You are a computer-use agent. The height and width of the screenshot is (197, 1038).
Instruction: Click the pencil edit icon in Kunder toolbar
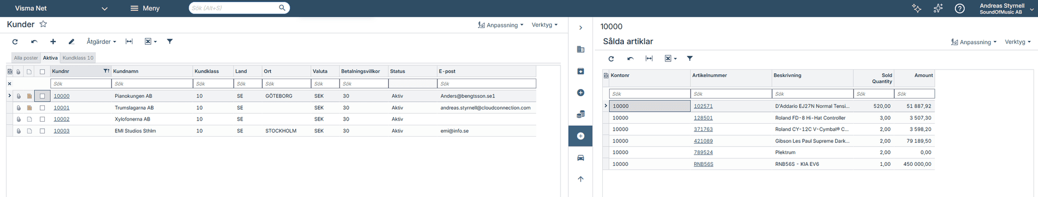coord(71,41)
